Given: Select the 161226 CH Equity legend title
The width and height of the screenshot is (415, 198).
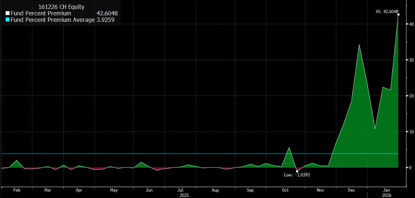Looking at the screenshot, I should pyautogui.click(x=61, y=7).
